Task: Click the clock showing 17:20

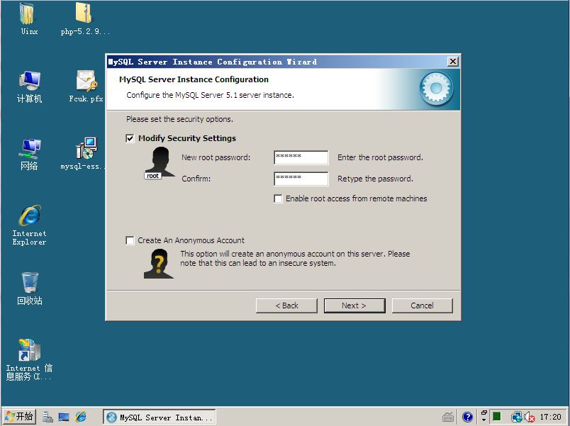Action: [x=550, y=417]
